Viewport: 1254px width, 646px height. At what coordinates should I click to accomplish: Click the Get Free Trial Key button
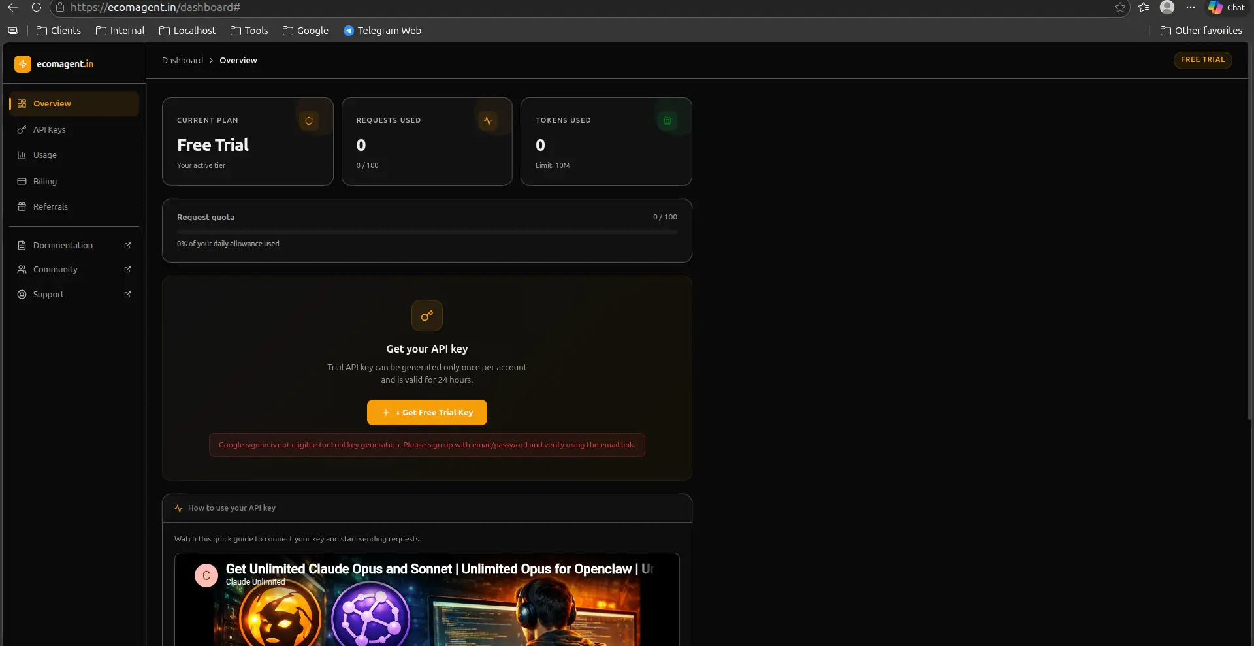[427, 412]
